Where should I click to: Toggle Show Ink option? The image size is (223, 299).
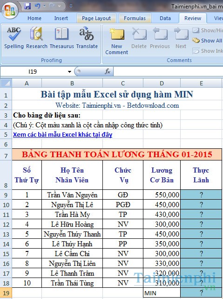[207, 51]
